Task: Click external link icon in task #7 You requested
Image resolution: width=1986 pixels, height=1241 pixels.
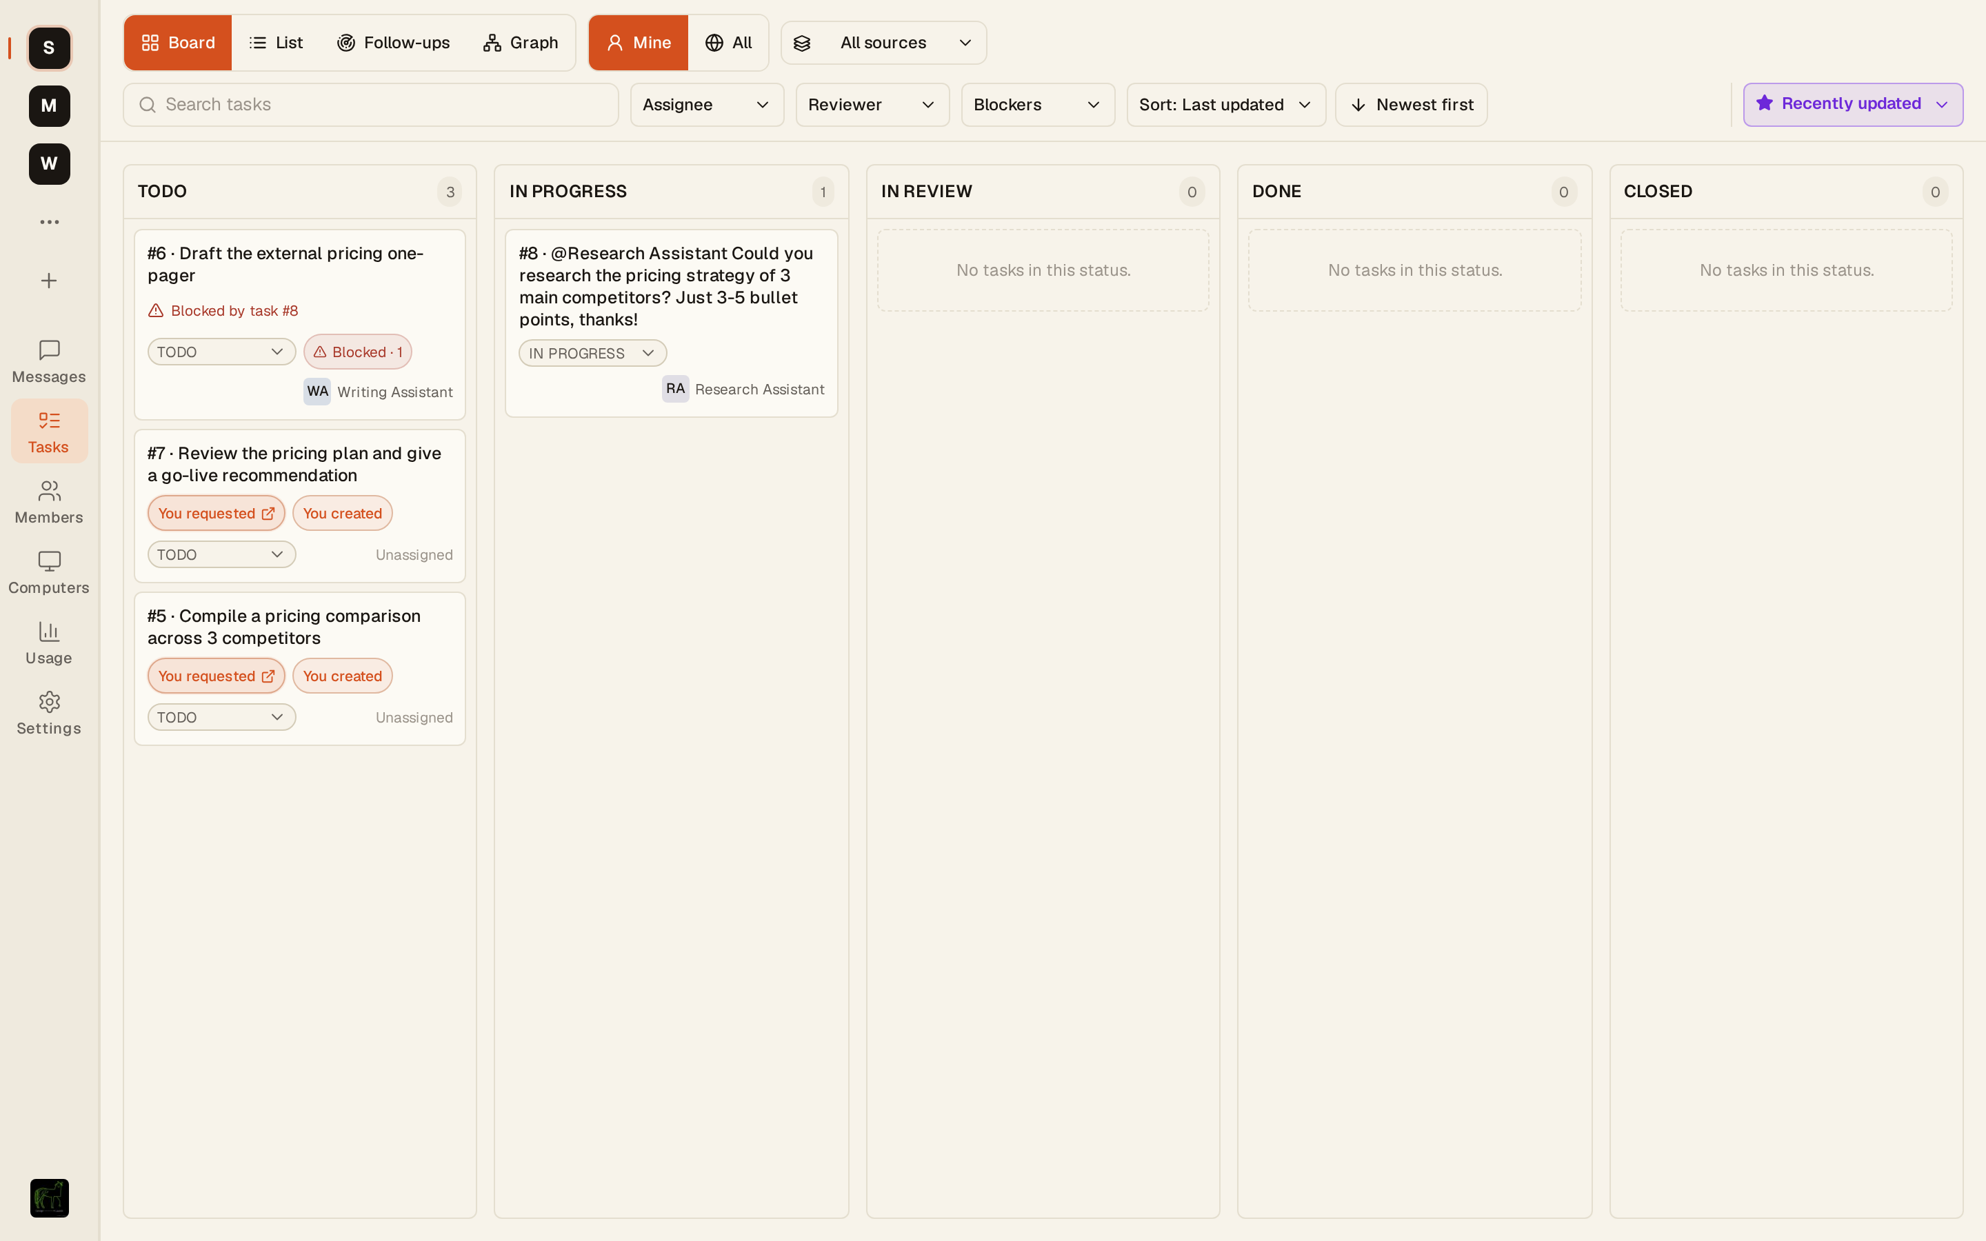Action: (x=268, y=514)
